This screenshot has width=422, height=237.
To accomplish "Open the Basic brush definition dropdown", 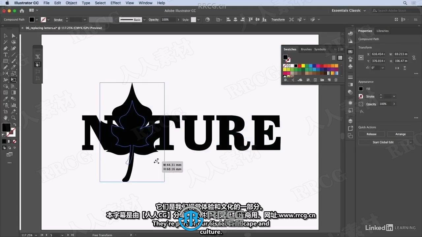I will point(144,20).
